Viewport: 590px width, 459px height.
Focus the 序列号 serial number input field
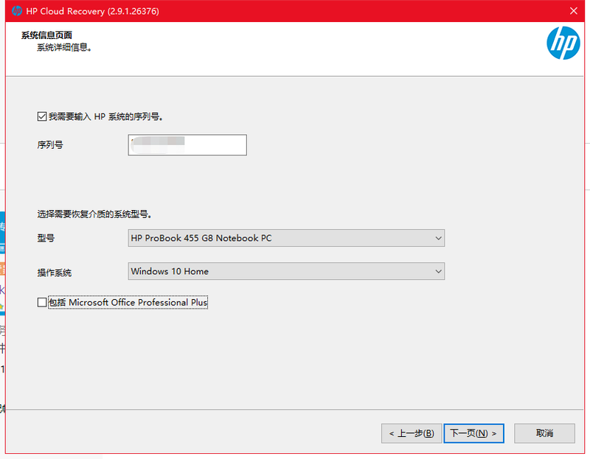187,144
